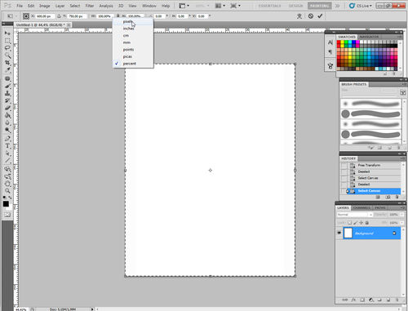408x311 pixels.
Task: Create a new layer icon
Action: click(x=388, y=300)
